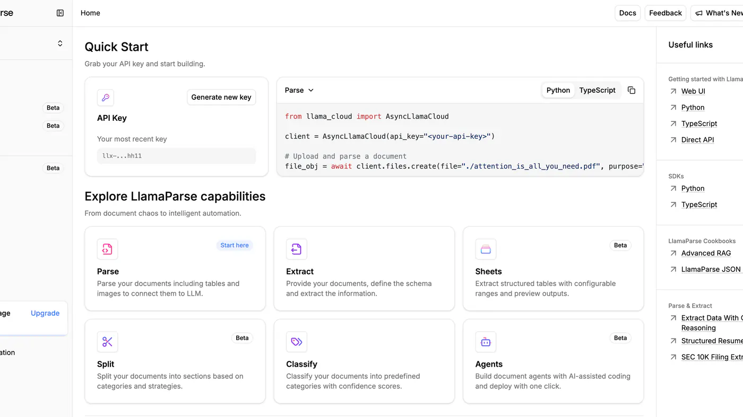Copy the code snippet to clipboard

point(631,90)
